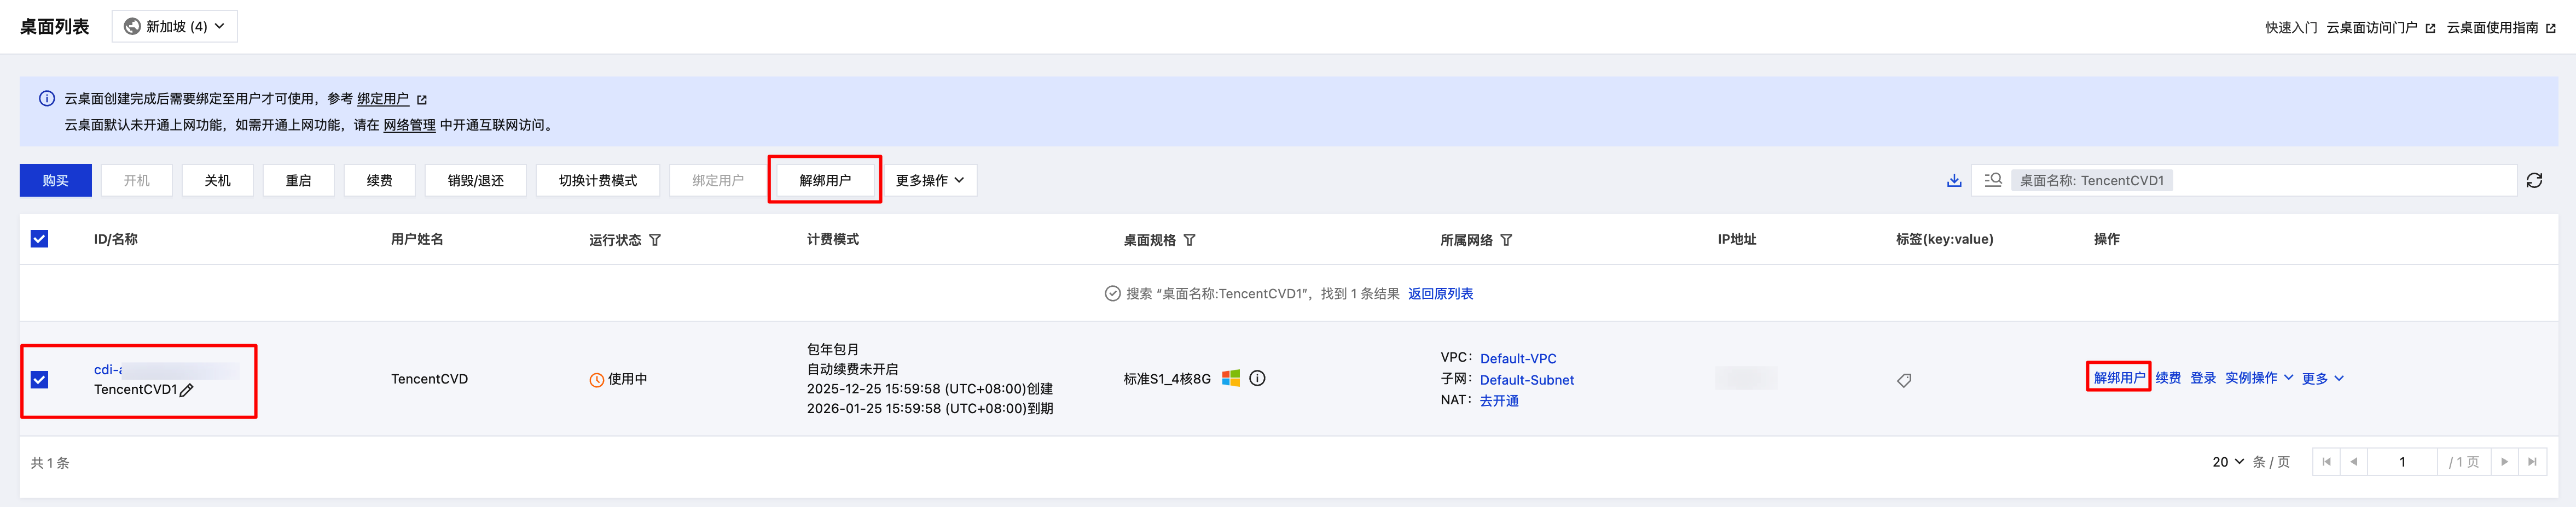Open the network column filter icon
Image resolution: width=2576 pixels, height=507 pixels.
[x=1506, y=240]
